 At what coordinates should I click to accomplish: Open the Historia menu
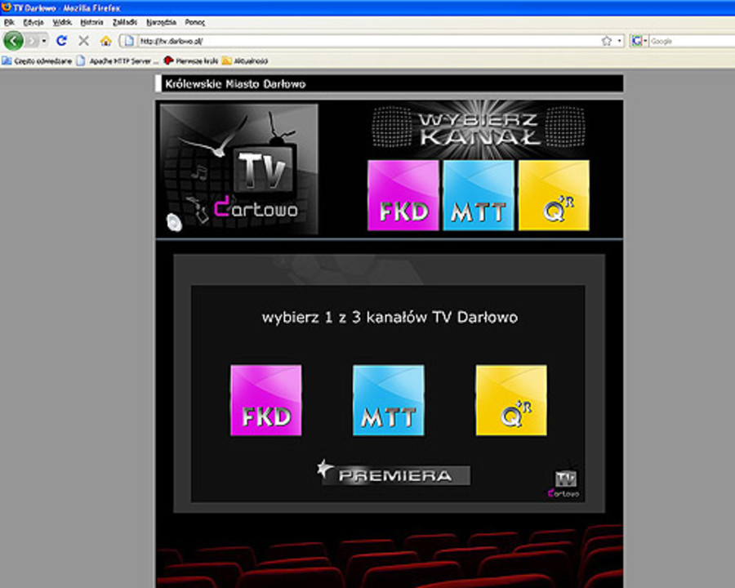(92, 22)
